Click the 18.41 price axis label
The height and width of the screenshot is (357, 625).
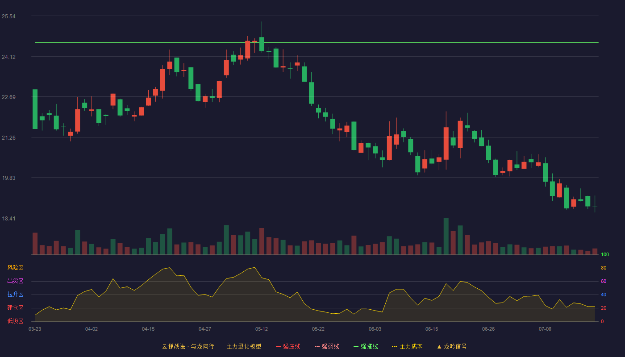(x=8, y=219)
